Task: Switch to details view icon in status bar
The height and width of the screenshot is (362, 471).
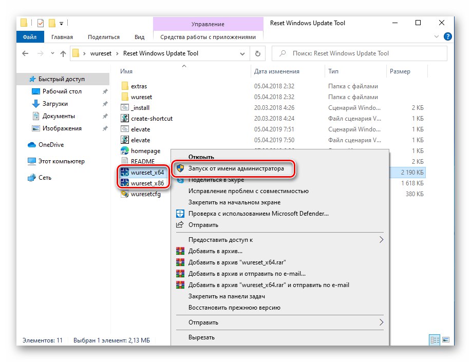Action: coord(435,340)
